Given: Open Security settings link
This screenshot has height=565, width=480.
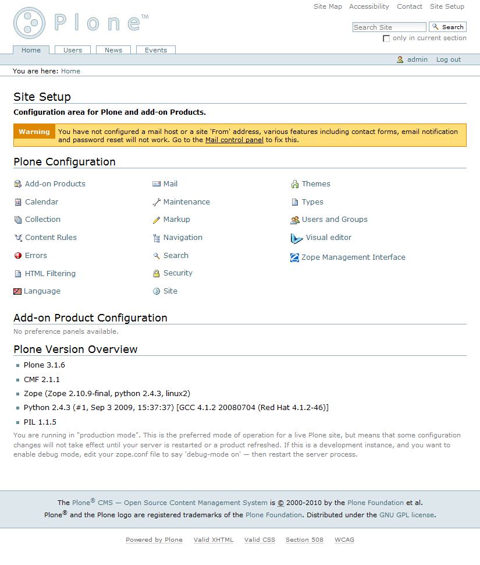Looking at the screenshot, I should pos(178,273).
